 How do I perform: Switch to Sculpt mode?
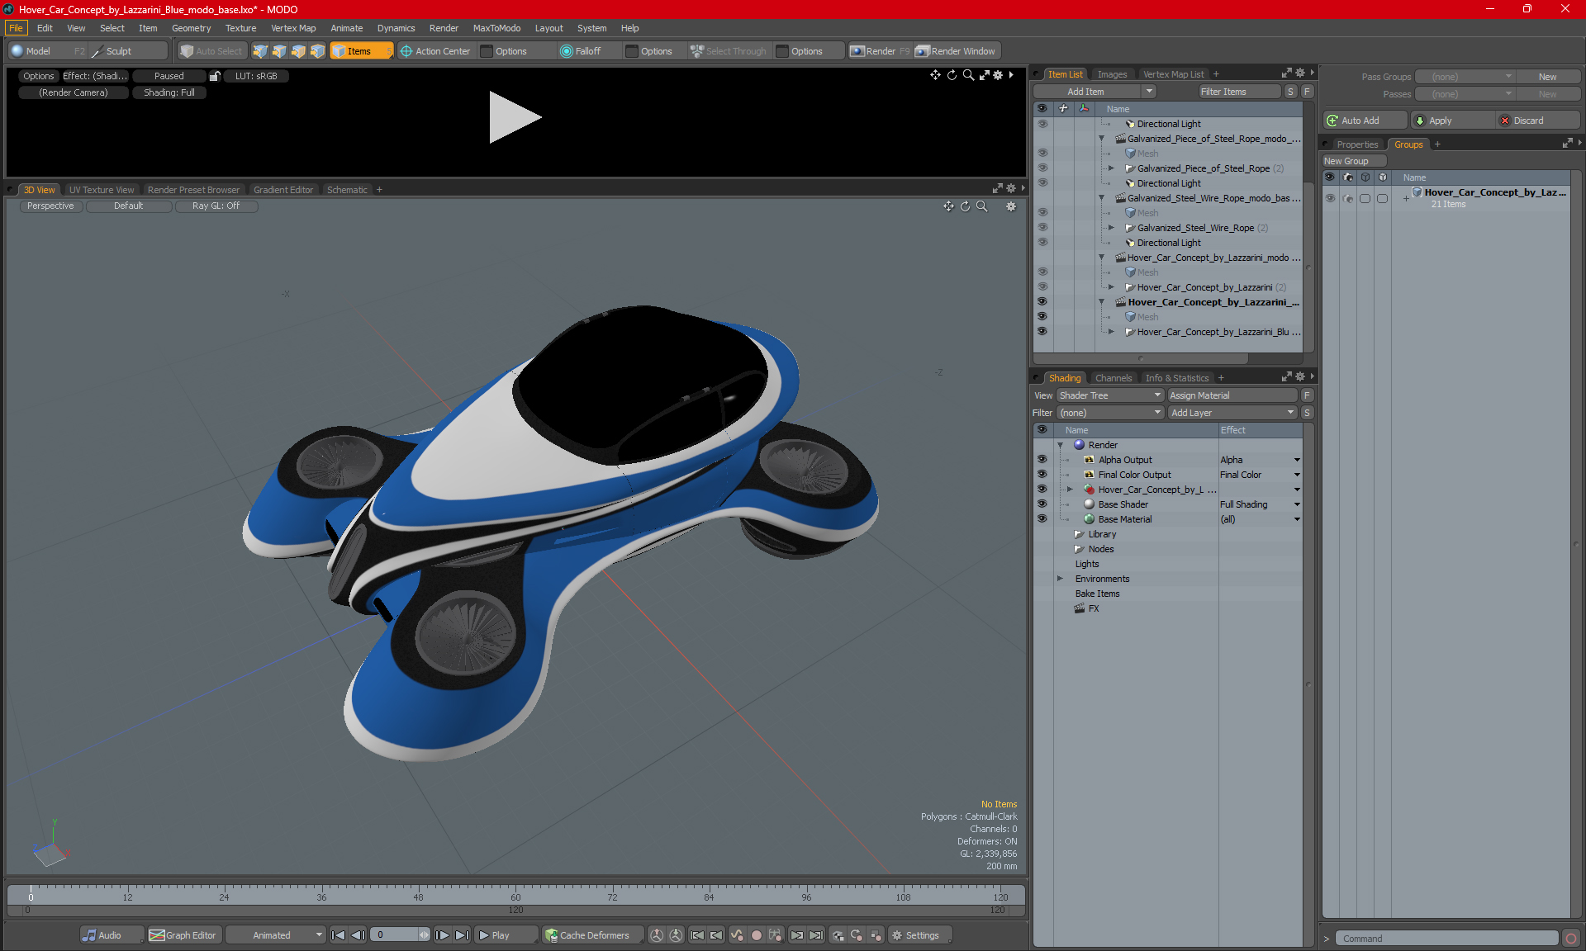[119, 51]
